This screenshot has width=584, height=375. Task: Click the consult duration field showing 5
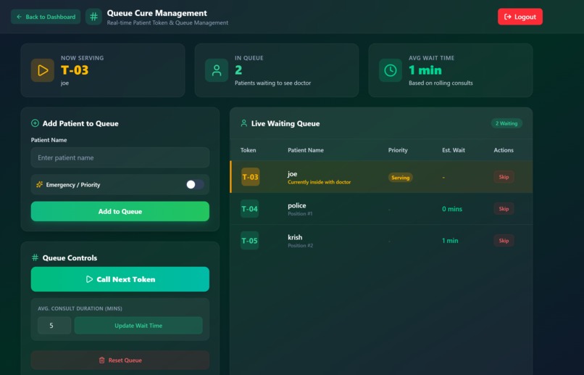pyautogui.click(x=54, y=326)
